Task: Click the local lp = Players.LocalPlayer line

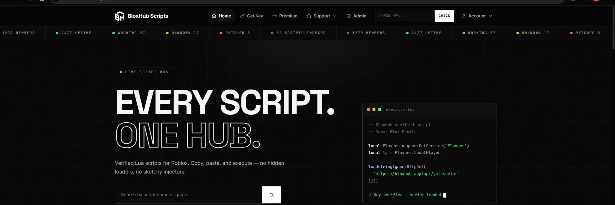Action: 404,153
